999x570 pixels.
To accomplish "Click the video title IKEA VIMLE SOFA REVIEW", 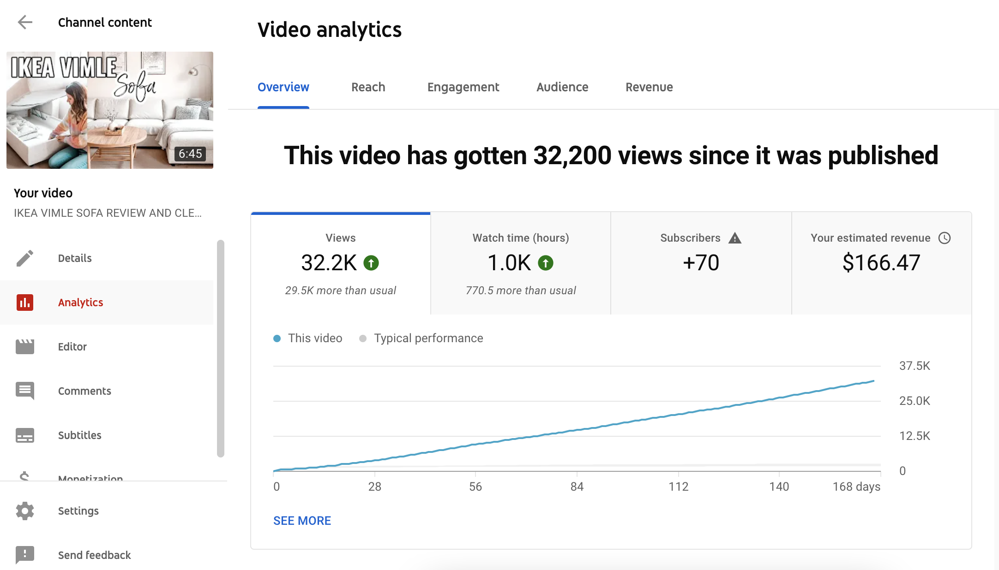I will click(108, 213).
